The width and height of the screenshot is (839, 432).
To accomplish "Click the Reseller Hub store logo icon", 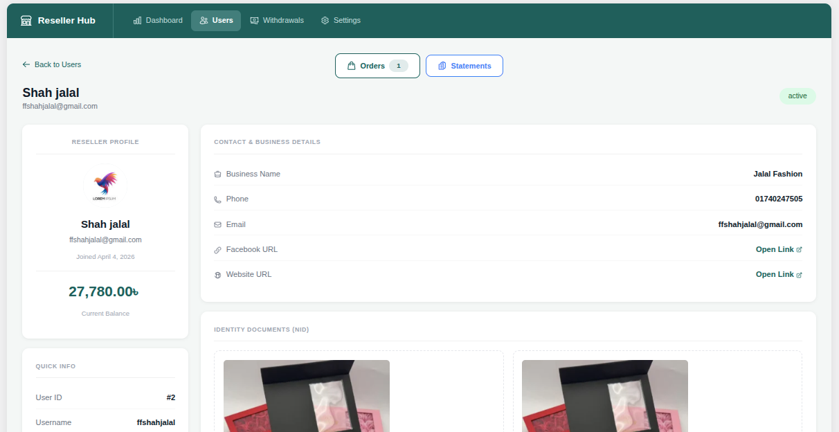I will [26, 21].
